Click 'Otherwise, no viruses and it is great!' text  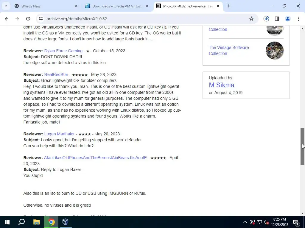[x=57, y=205]
